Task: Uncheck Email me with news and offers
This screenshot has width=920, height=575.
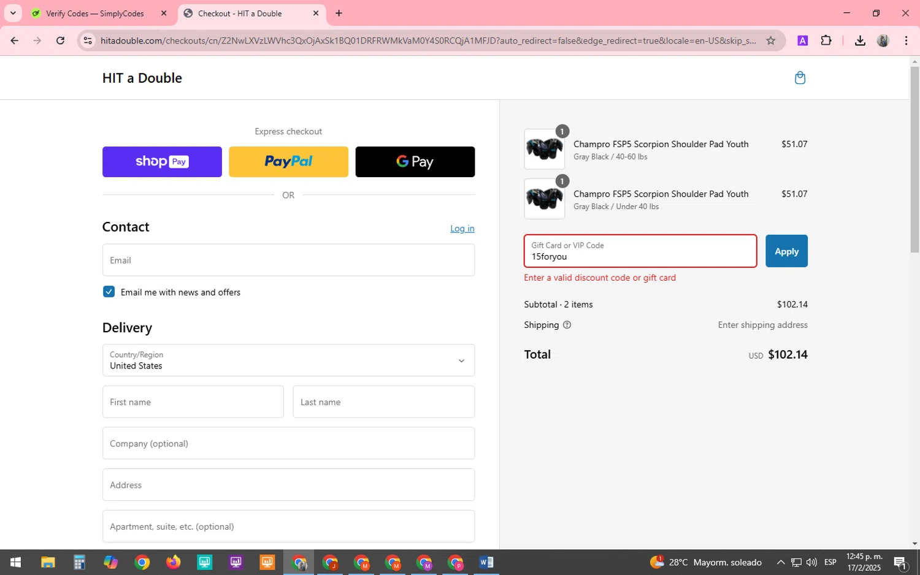Action: click(109, 292)
